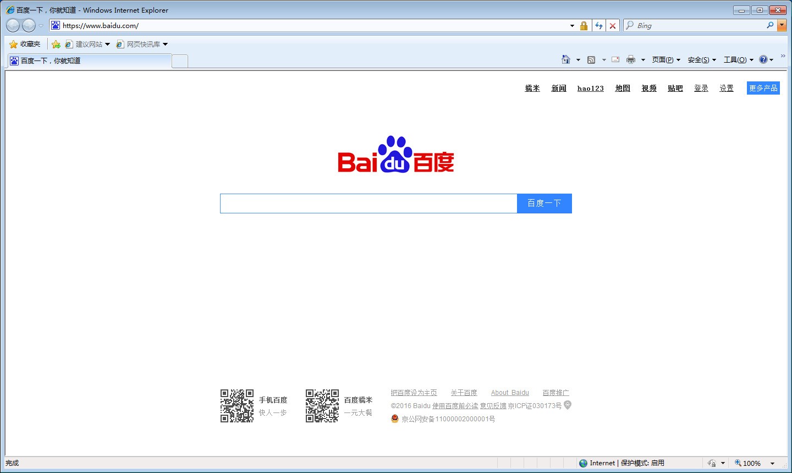This screenshot has width=792, height=473.
Task: Expand the zoom level dropdown arrow
Action: (772, 464)
